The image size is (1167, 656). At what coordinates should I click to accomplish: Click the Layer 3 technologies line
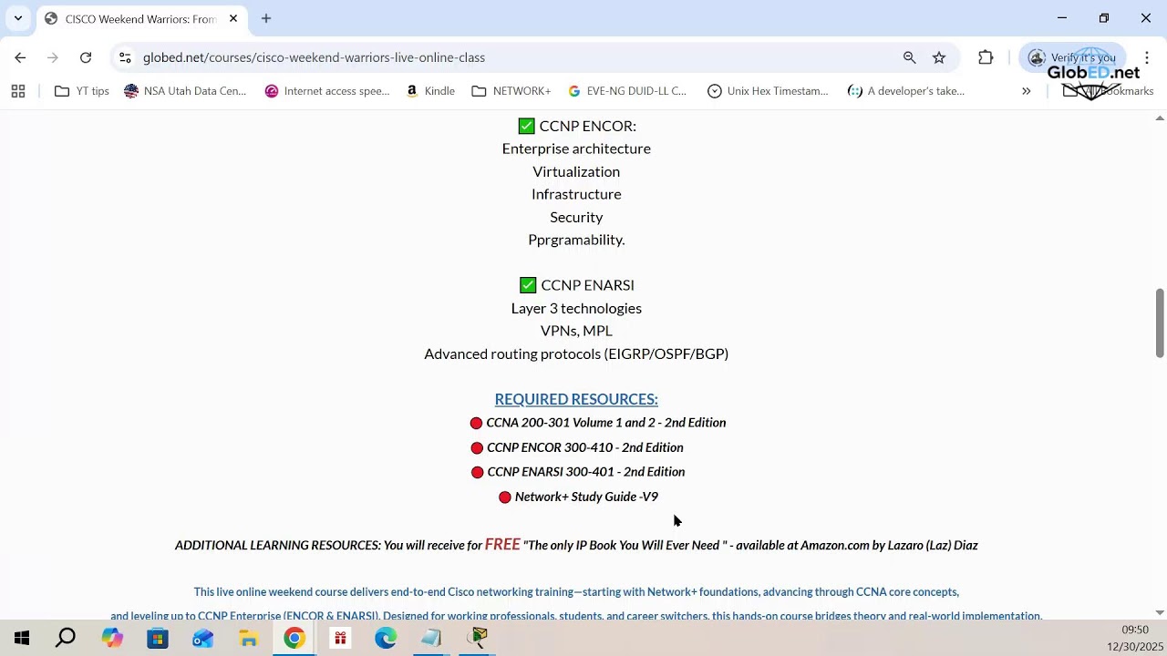(x=576, y=308)
